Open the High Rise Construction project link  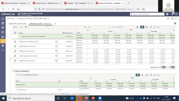pyautogui.click(x=30, y=56)
